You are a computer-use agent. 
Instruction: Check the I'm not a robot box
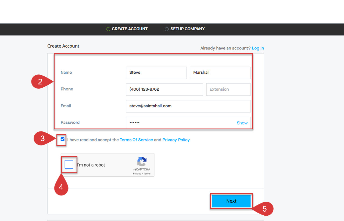pos(69,165)
